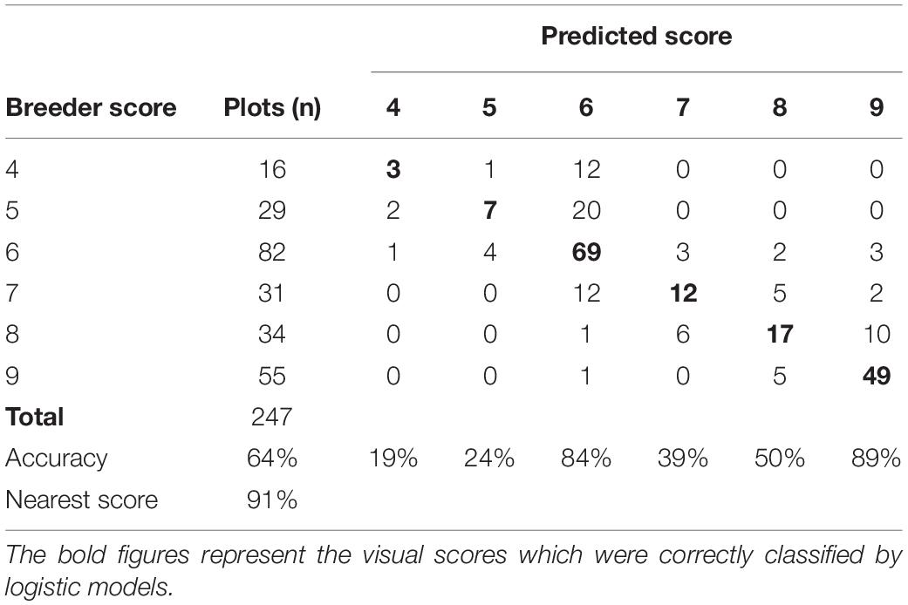
Task: Click the 64% overall accuracy value
Action: (x=271, y=459)
